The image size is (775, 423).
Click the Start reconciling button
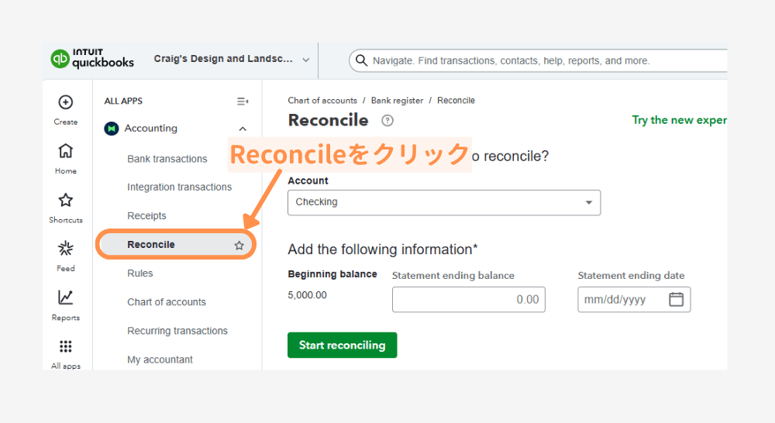tap(342, 346)
